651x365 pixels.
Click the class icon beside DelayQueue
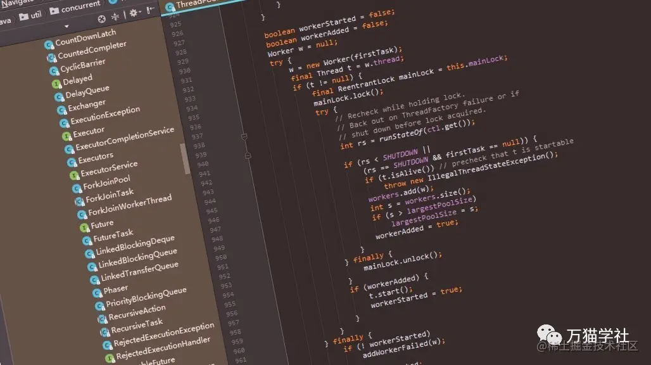tap(59, 97)
